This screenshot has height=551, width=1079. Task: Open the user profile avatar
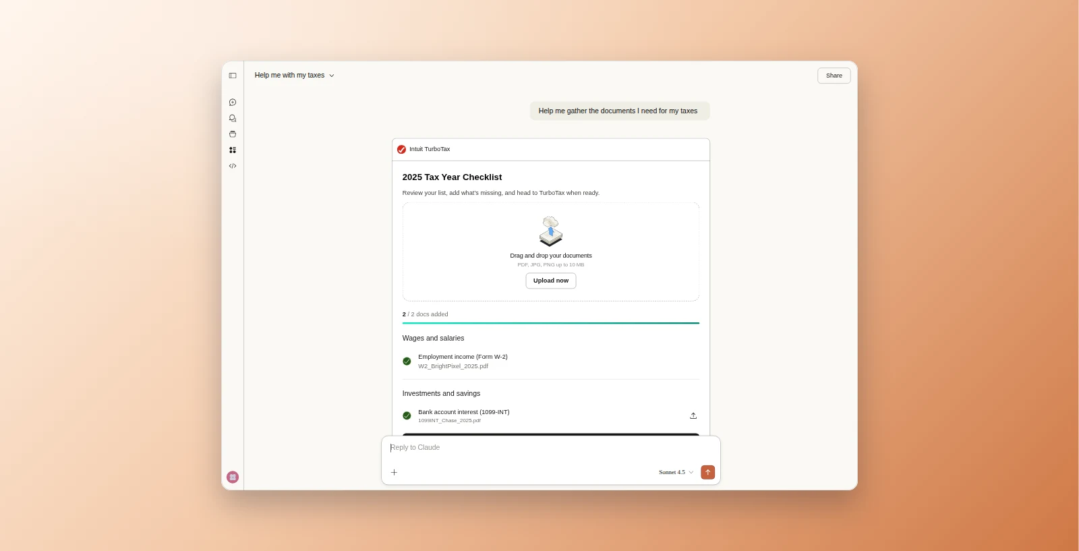(x=233, y=477)
